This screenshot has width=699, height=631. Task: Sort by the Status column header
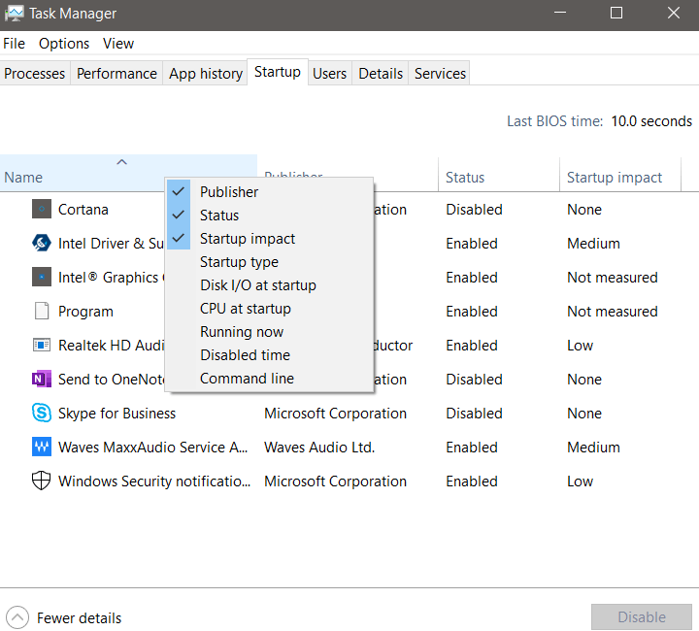(499, 175)
